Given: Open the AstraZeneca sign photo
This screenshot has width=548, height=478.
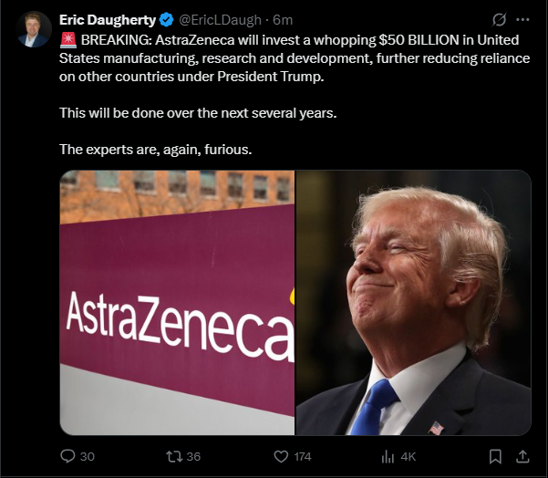Looking at the screenshot, I should (177, 303).
